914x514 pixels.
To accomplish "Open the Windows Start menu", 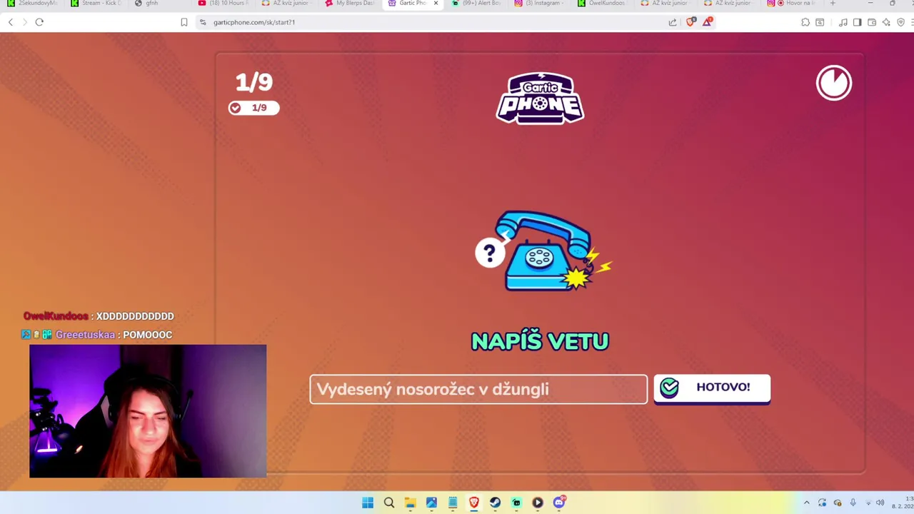I will pos(368,503).
